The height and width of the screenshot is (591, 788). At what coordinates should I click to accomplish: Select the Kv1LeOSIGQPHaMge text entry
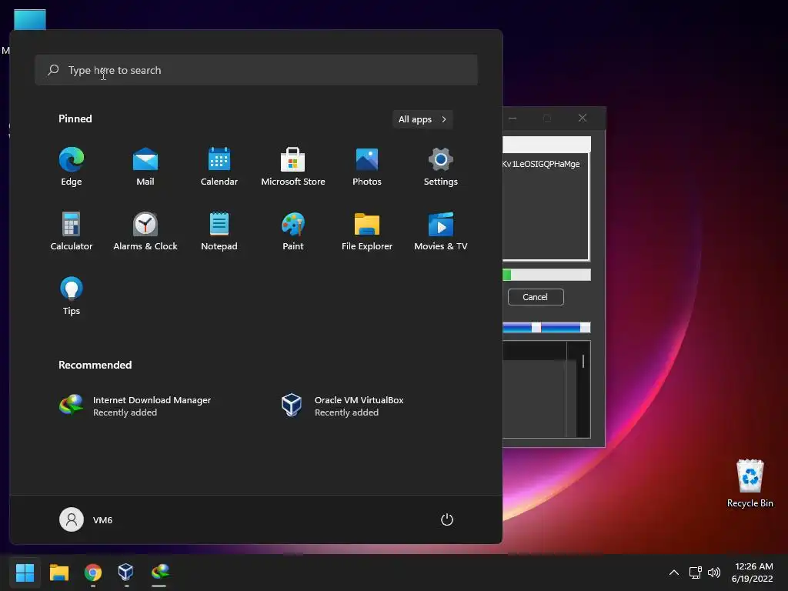pos(541,164)
